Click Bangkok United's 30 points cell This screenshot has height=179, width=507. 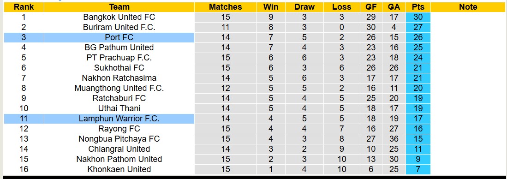click(418, 17)
